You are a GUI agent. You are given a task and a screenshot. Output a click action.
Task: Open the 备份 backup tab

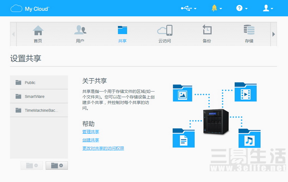tap(207, 34)
